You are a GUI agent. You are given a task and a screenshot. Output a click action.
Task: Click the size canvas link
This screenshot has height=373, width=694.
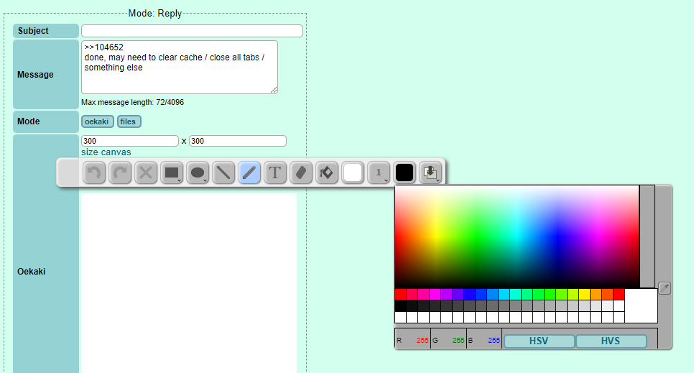pos(106,152)
